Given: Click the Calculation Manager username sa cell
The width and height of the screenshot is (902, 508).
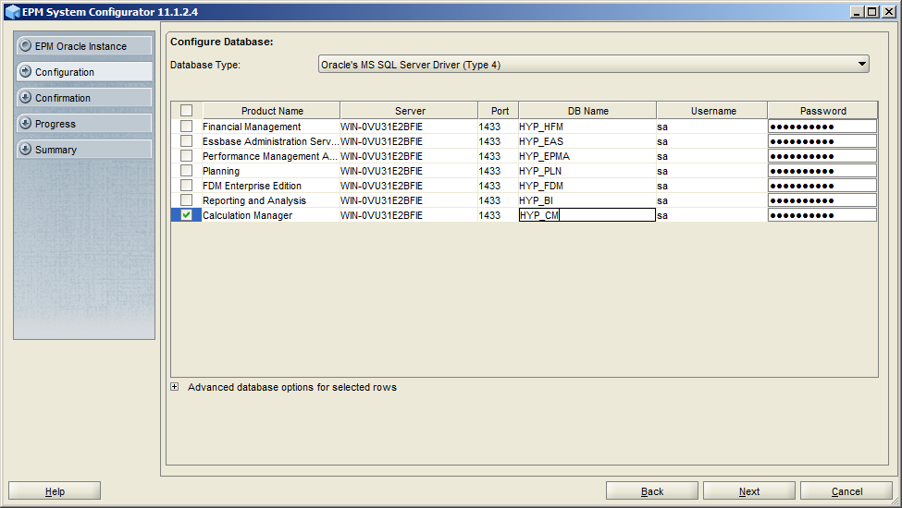Looking at the screenshot, I should pyautogui.click(x=711, y=215).
